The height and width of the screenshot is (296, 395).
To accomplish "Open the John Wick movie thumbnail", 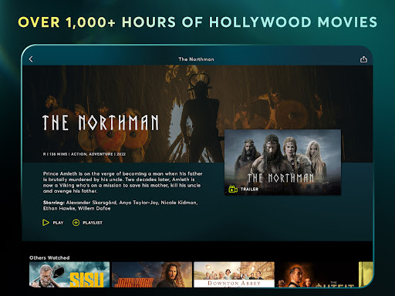I will click(x=152, y=274).
